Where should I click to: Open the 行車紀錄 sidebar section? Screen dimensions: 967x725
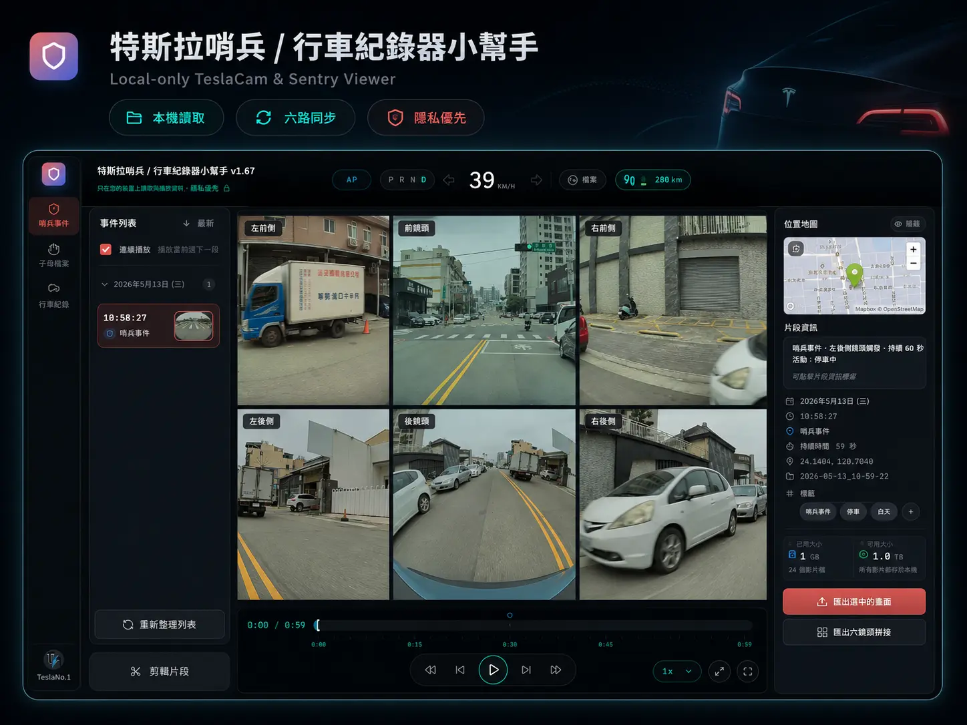coord(53,296)
